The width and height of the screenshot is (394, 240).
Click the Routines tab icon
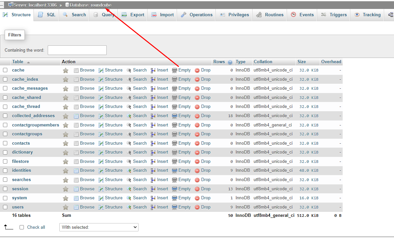click(x=259, y=15)
